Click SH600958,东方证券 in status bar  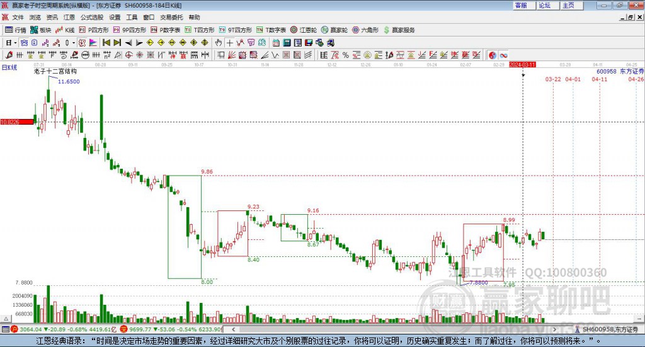tap(610, 329)
